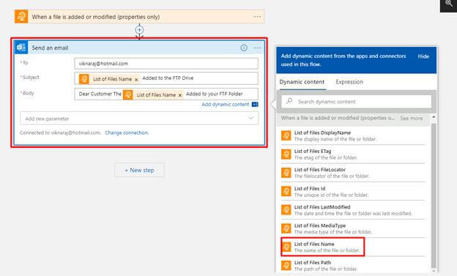Image resolution: width=457 pixels, height=276 pixels.
Task: Click the Change connection link
Action: (127, 133)
